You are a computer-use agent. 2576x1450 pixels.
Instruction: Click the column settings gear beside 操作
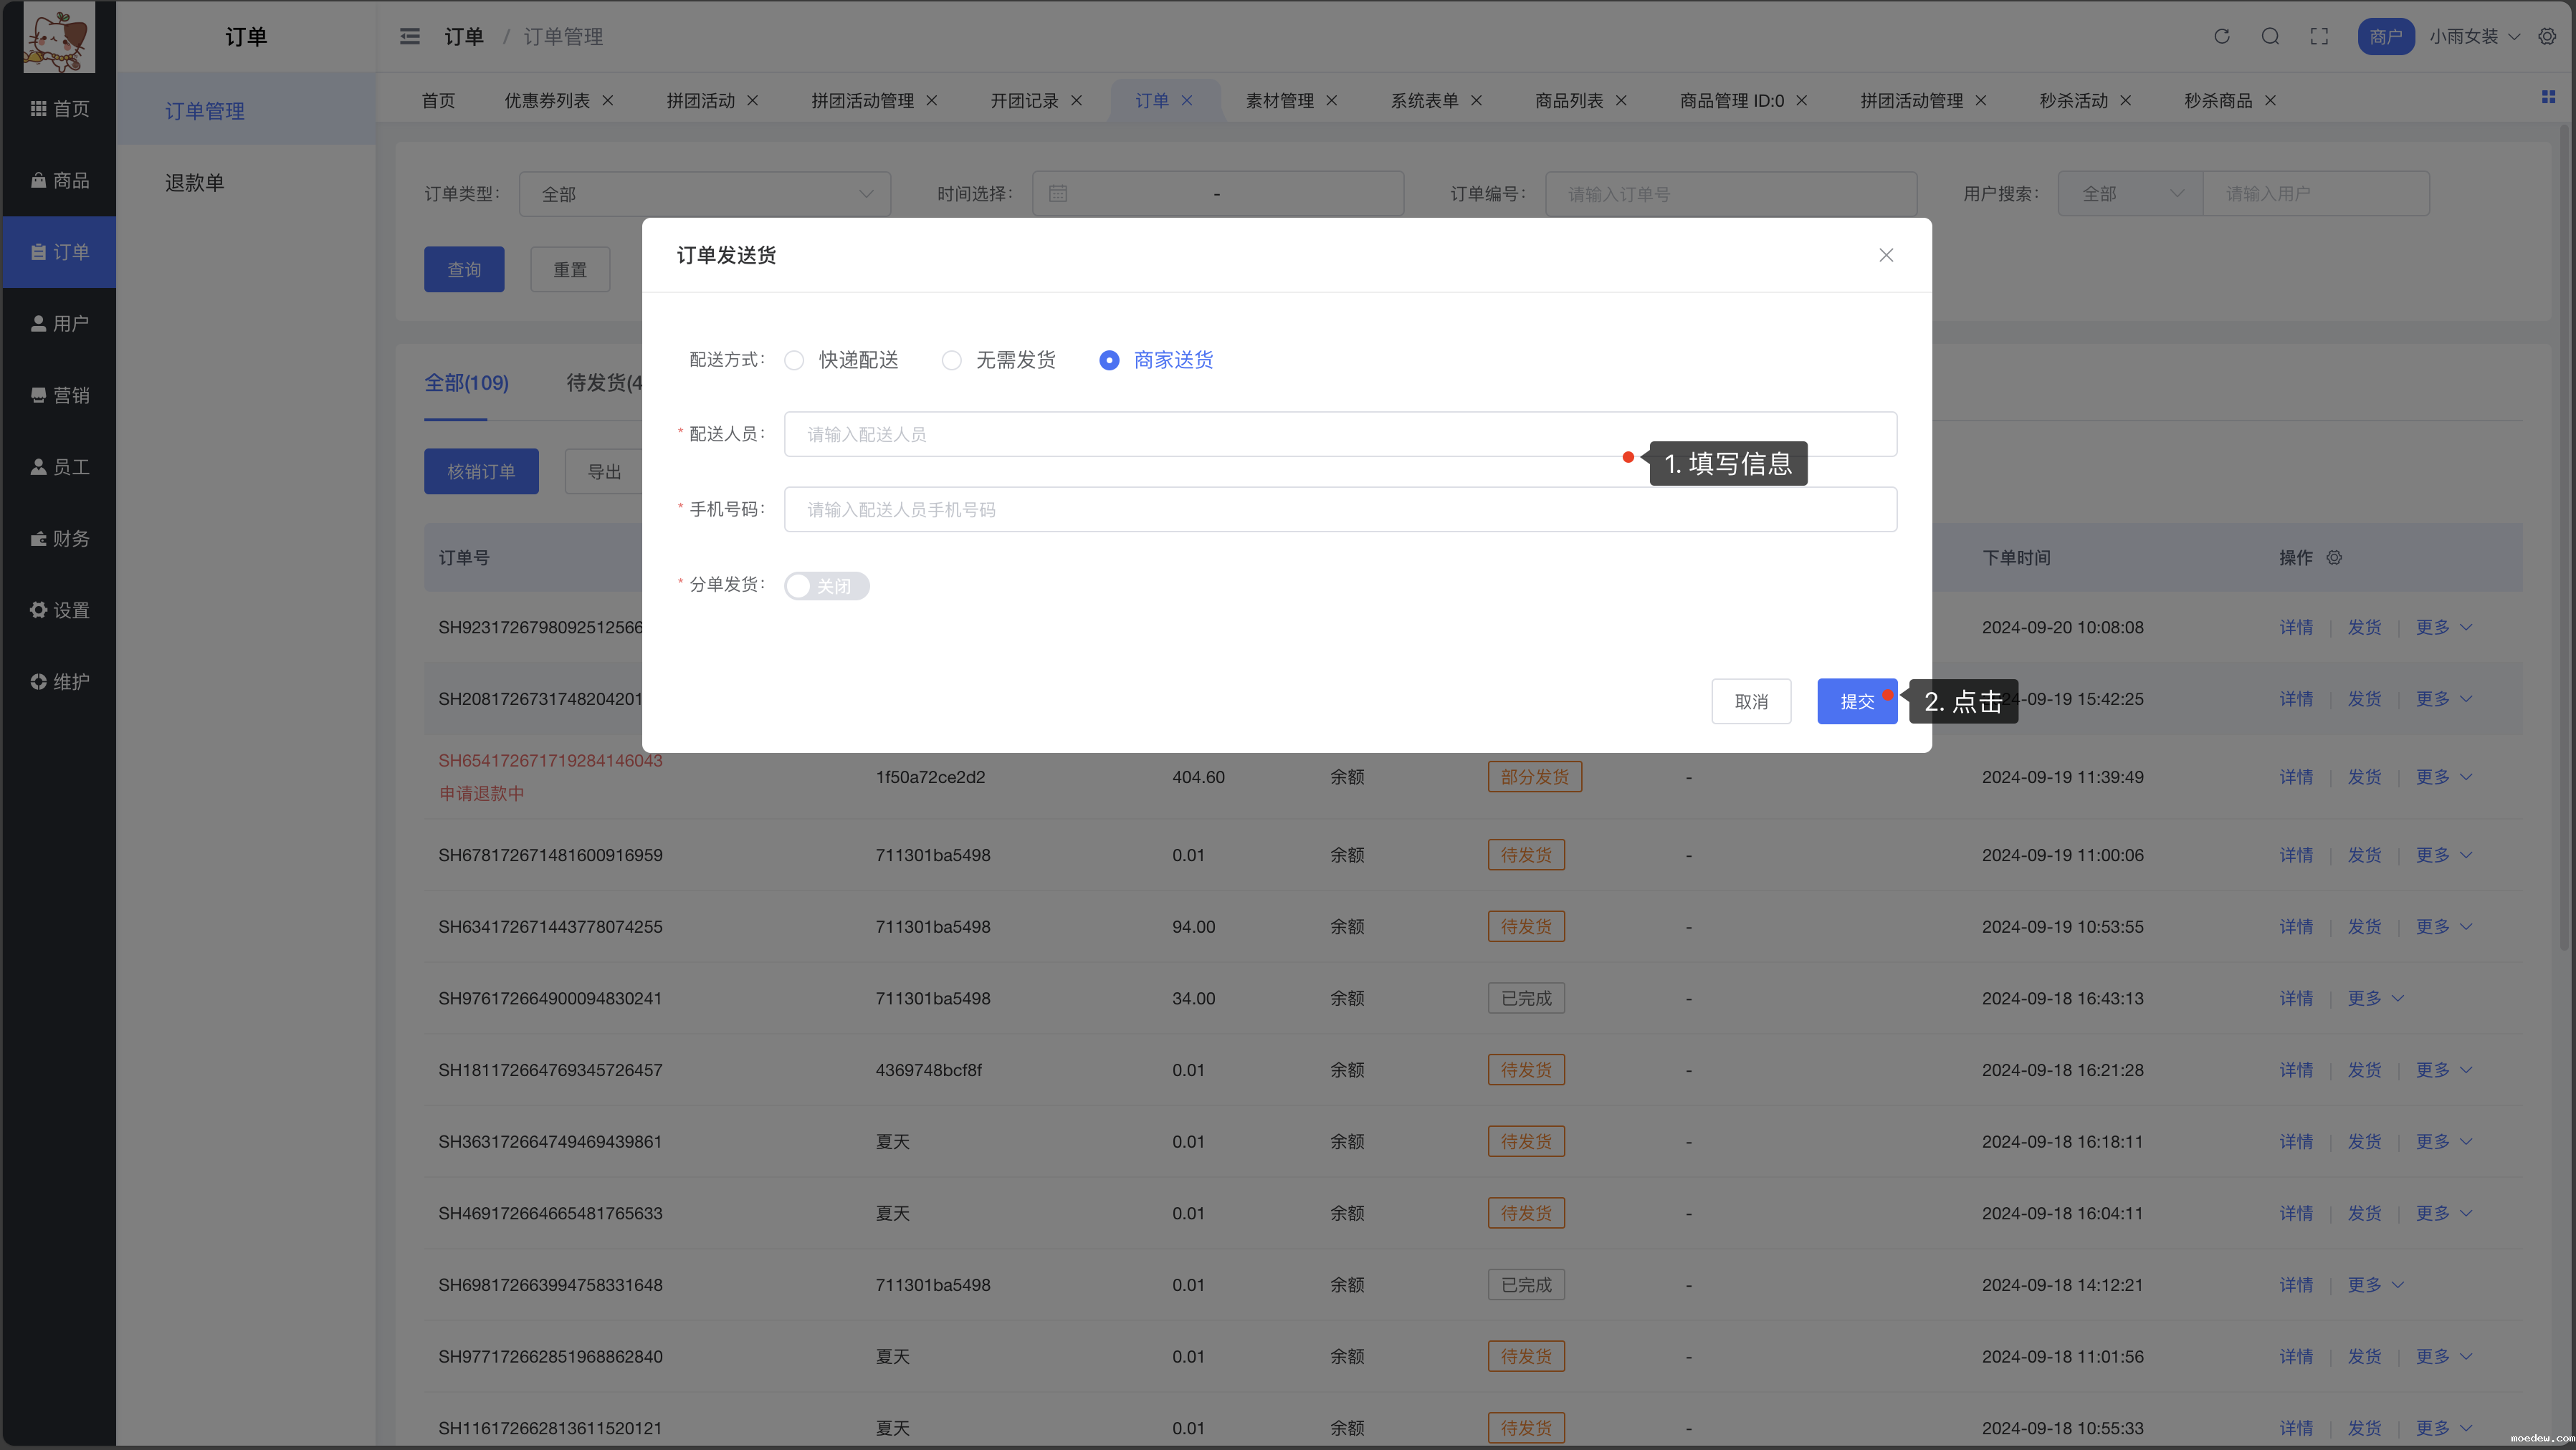tap(2334, 557)
